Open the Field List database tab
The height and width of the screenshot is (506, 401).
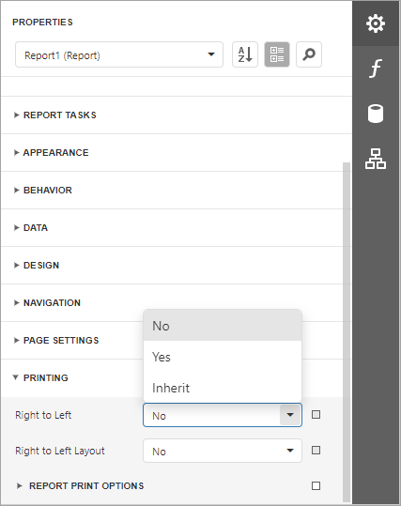point(376,114)
